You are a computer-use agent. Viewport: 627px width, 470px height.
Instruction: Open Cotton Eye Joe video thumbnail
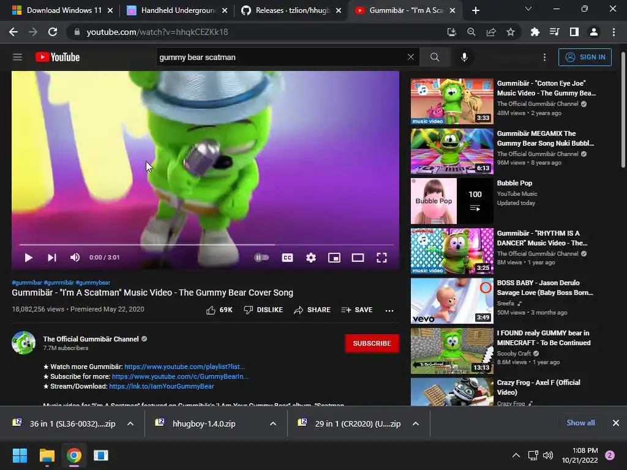[x=452, y=101]
